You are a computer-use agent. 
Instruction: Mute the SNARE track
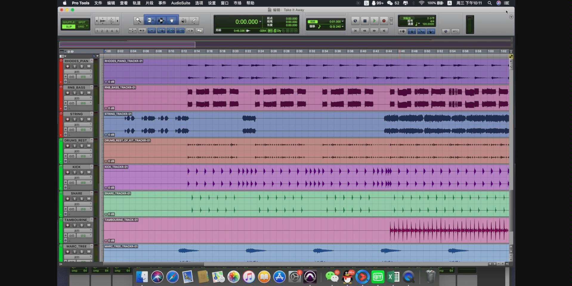tap(89, 199)
